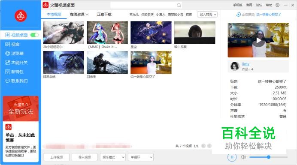Select the 2b小姐姐尼尔 video thumbnail
This screenshot has height=165, width=297.
tap(64, 33)
